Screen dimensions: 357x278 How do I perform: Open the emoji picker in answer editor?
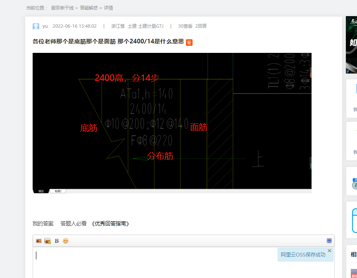click(x=66, y=241)
